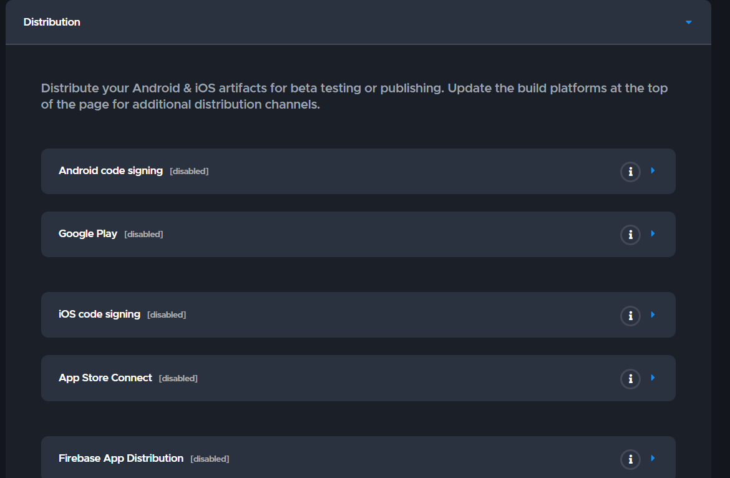Click the disabled tag next to App Store Connect
The width and height of the screenshot is (730, 478).
pyautogui.click(x=178, y=379)
